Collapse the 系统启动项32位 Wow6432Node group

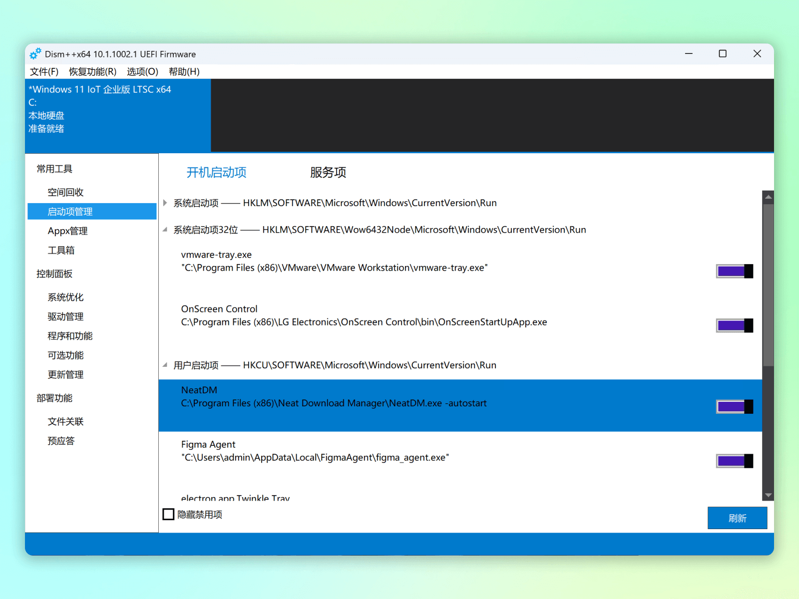coord(165,230)
